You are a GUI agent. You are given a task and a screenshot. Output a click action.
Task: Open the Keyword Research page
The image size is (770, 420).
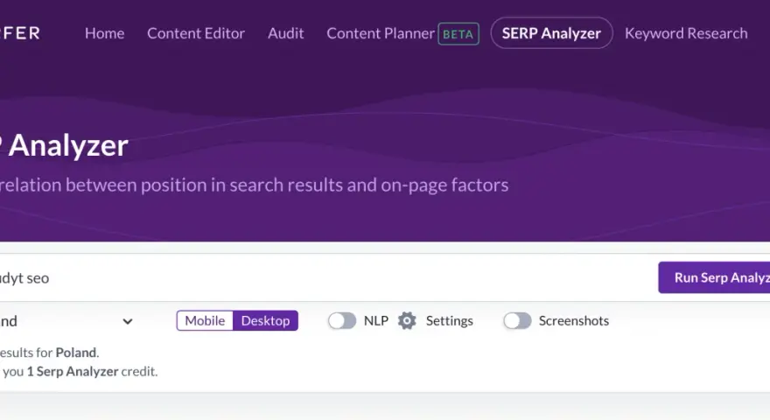pos(685,33)
